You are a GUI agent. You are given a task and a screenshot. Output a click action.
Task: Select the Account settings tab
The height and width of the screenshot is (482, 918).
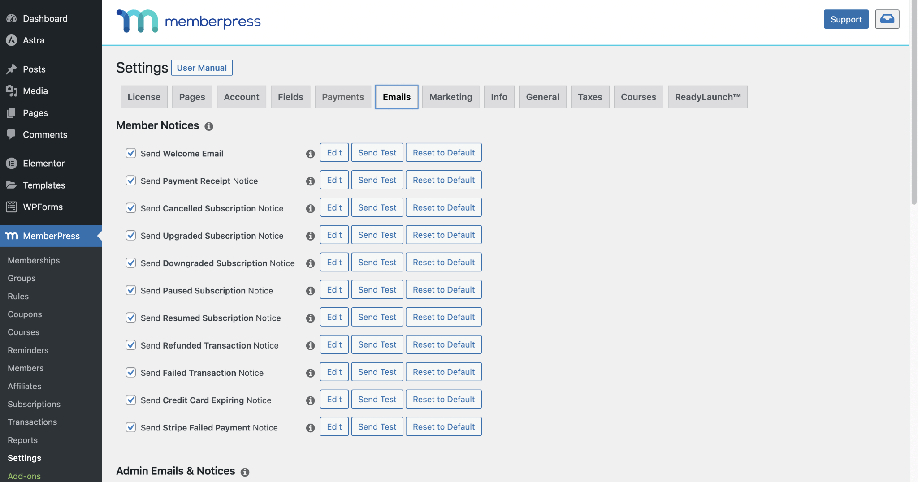click(x=242, y=97)
